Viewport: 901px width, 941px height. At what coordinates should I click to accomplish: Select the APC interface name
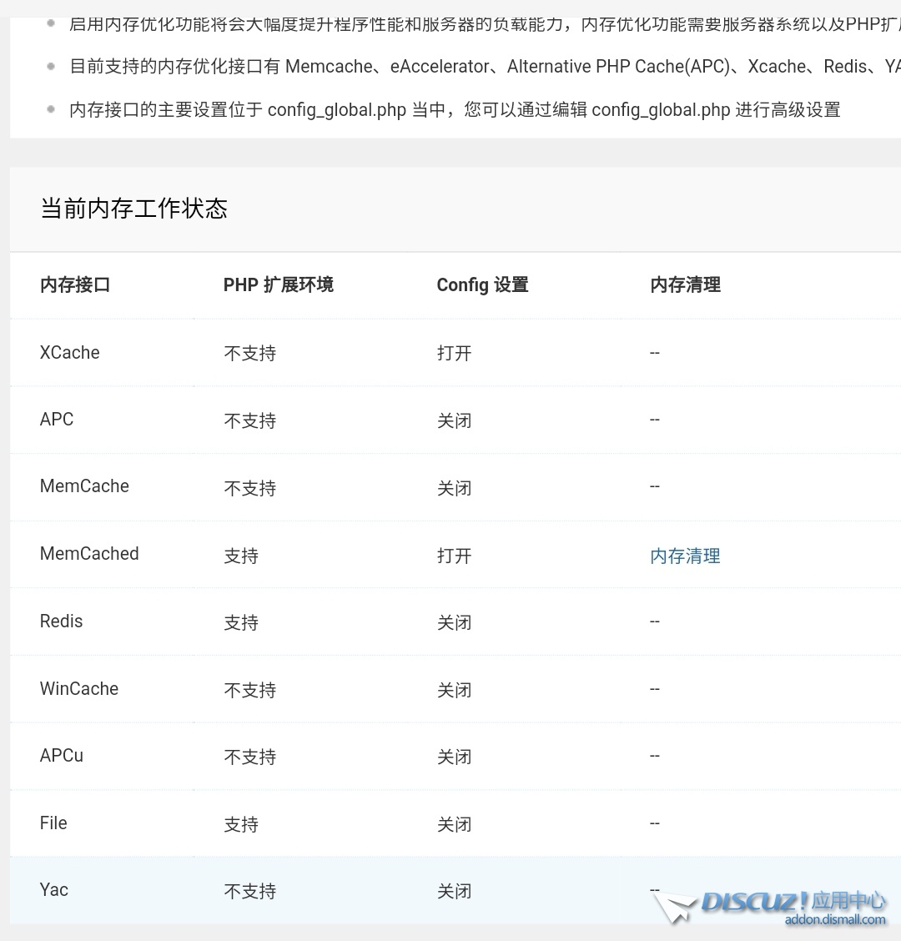point(57,420)
